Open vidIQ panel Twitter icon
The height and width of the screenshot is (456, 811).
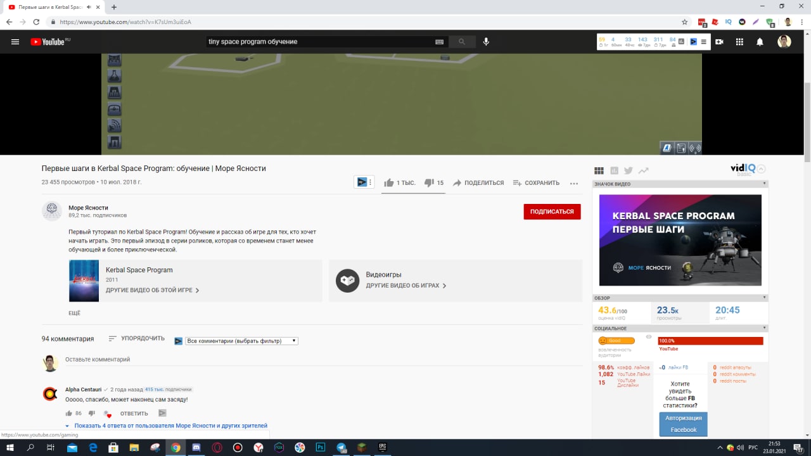pos(629,170)
